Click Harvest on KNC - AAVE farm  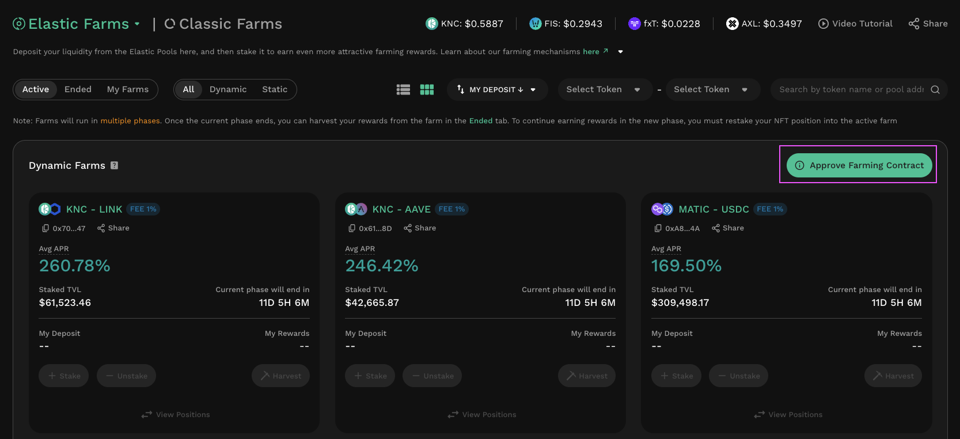point(587,376)
